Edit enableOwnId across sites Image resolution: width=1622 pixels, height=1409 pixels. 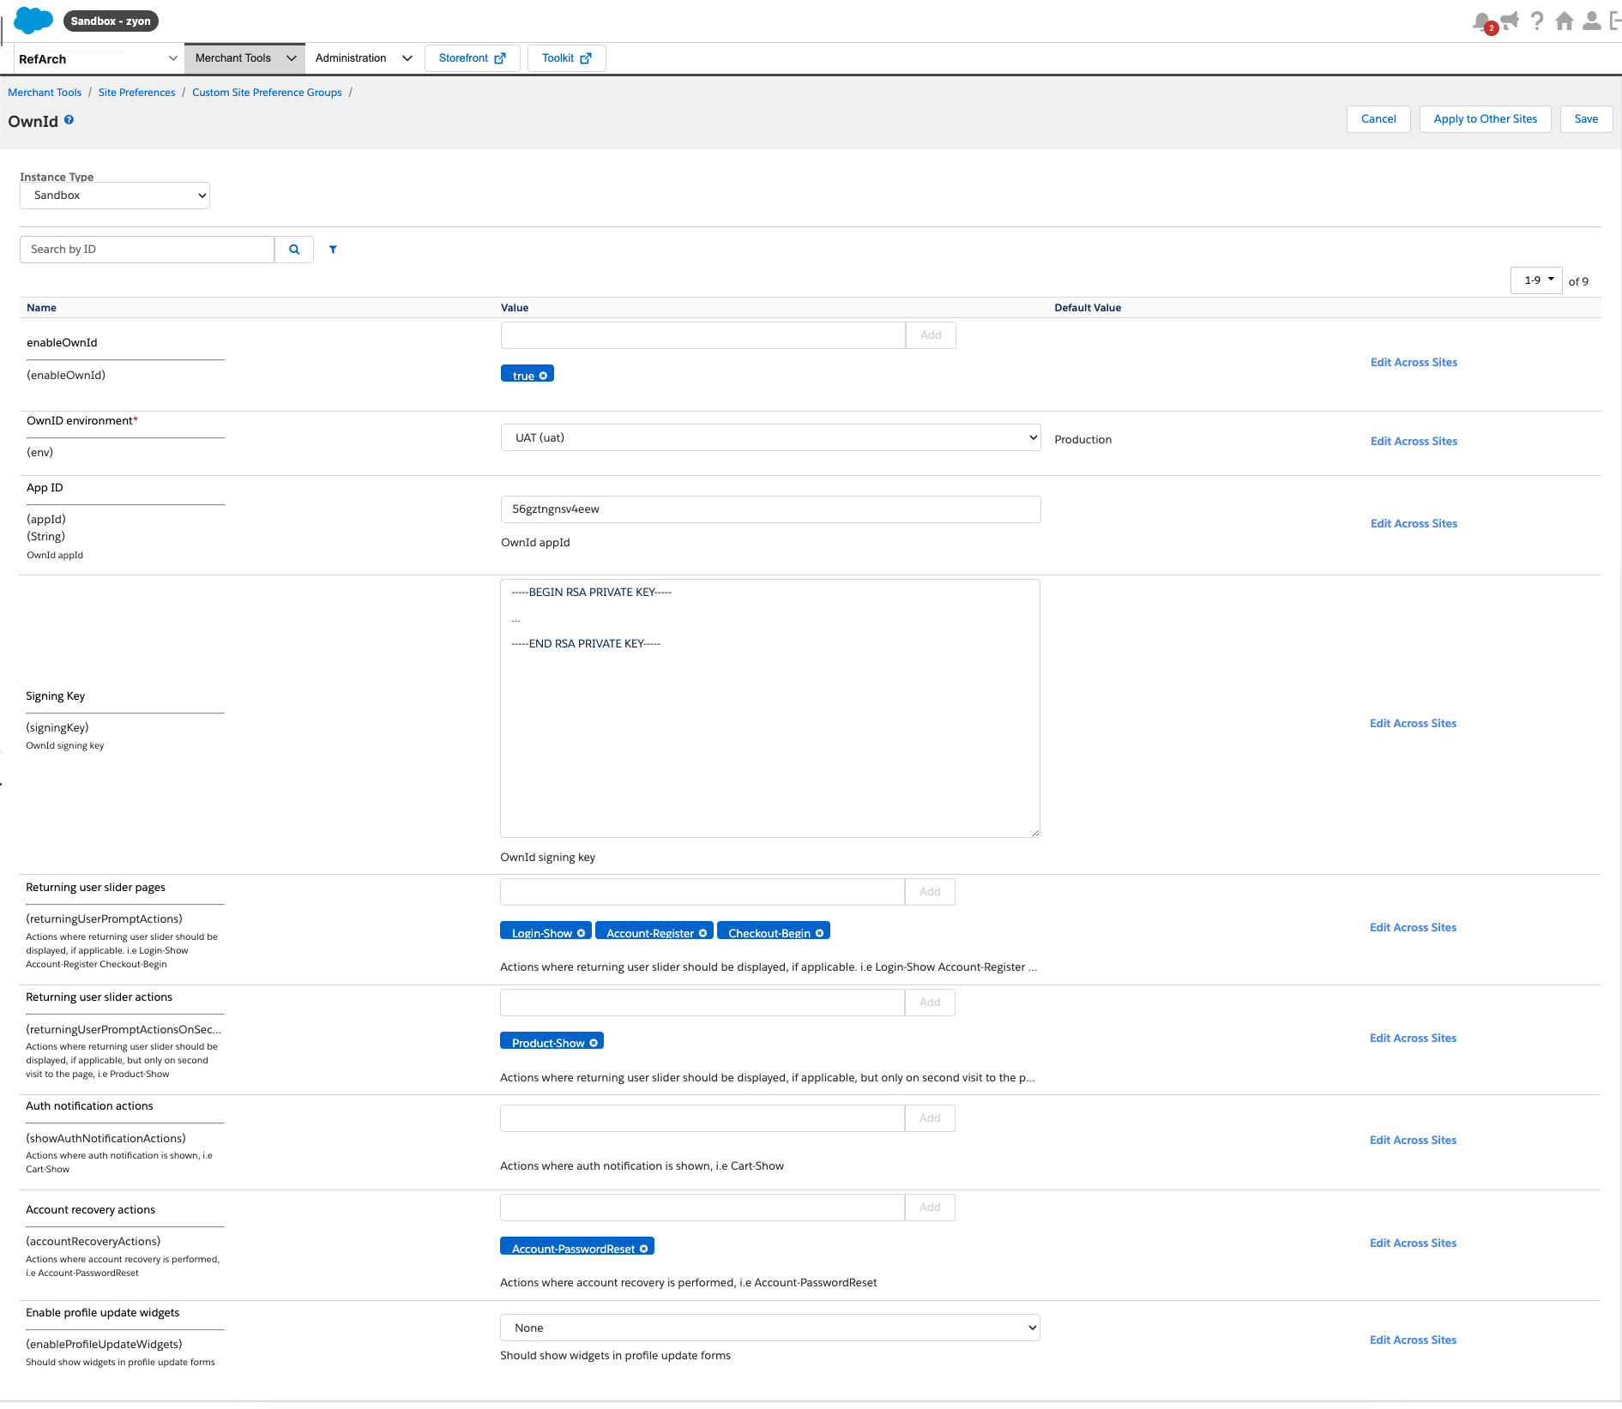(x=1414, y=363)
